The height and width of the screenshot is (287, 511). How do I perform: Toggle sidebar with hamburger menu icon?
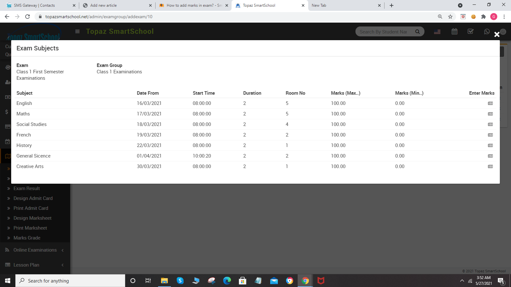point(77,31)
